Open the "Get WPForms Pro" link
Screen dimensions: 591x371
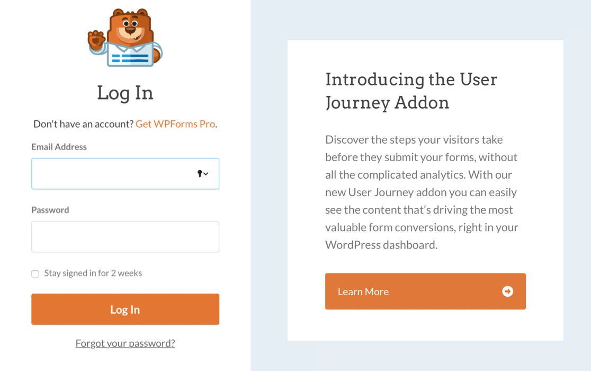click(175, 123)
